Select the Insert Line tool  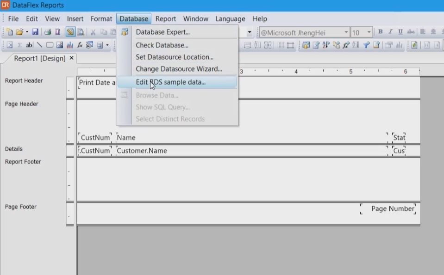(39, 45)
